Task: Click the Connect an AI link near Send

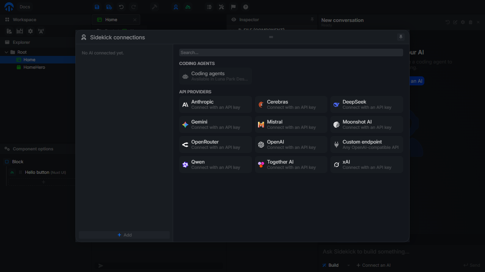Action: tap(373, 265)
